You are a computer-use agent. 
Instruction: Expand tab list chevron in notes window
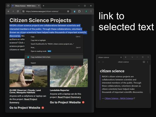[132, 57]
